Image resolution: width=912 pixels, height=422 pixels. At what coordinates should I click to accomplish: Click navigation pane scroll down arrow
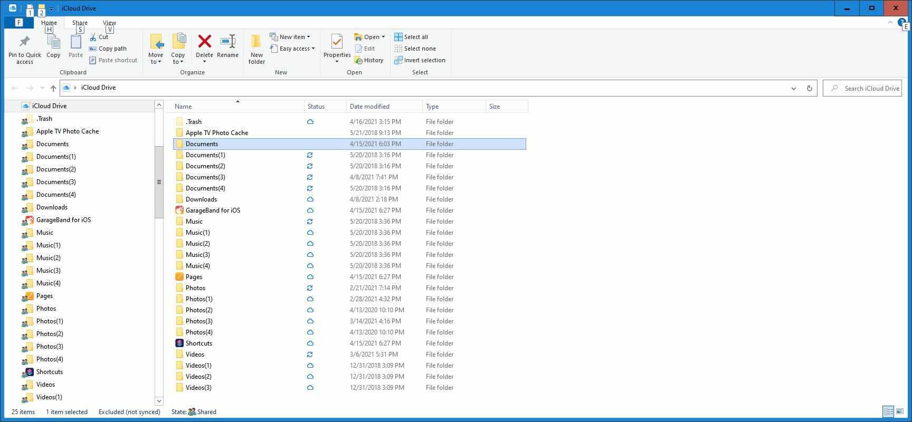(159, 401)
